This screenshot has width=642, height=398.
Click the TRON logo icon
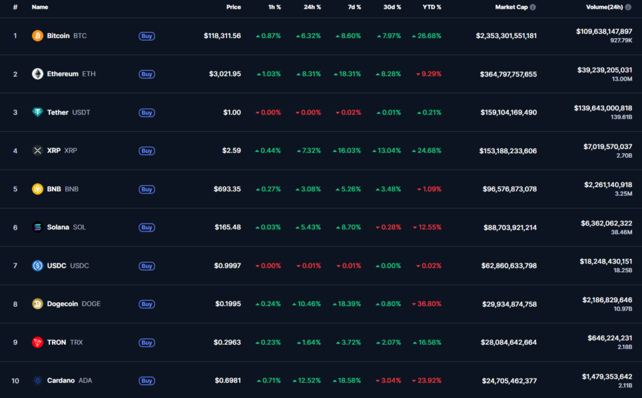tap(38, 342)
